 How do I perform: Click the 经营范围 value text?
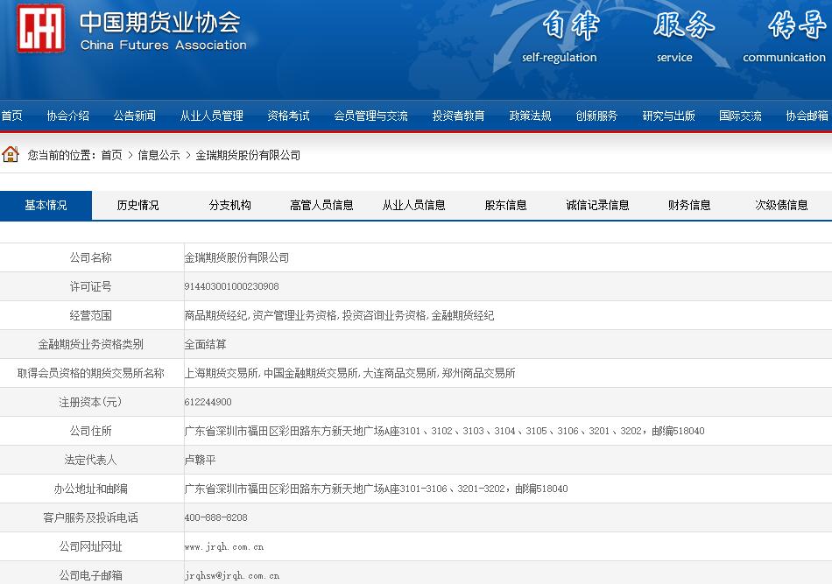pyautogui.click(x=339, y=315)
